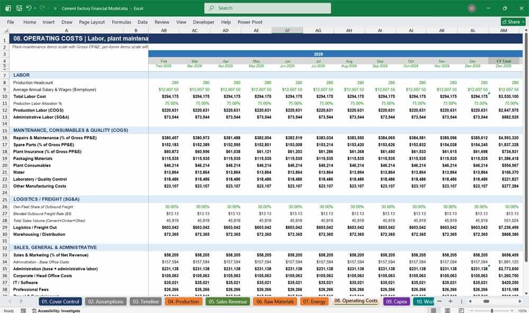Switch to Page Layout view icon
The image size is (529, 313).
click(448, 310)
